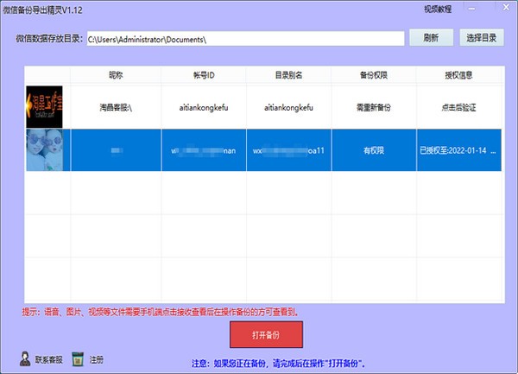Select the 淘晶客服 row avatar thumbnail
The width and height of the screenshot is (518, 374).
coord(47,107)
